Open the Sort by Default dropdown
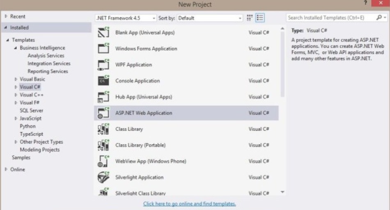390x210 pixels. click(x=210, y=18)
